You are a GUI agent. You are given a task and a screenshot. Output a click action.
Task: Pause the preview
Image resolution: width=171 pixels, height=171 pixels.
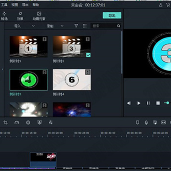click(148, 103)
